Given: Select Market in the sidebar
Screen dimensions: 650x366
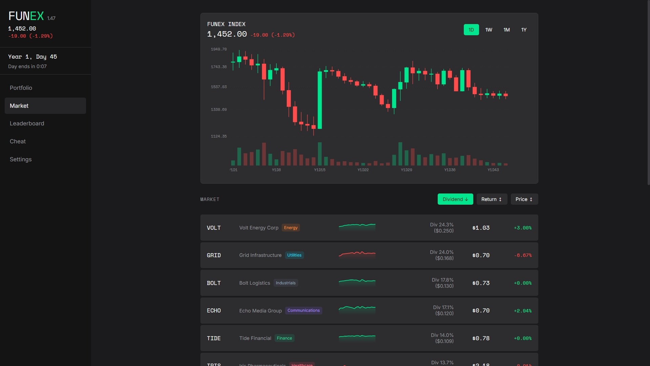Looking at the screenshot, I should click(x=45, y=106).
